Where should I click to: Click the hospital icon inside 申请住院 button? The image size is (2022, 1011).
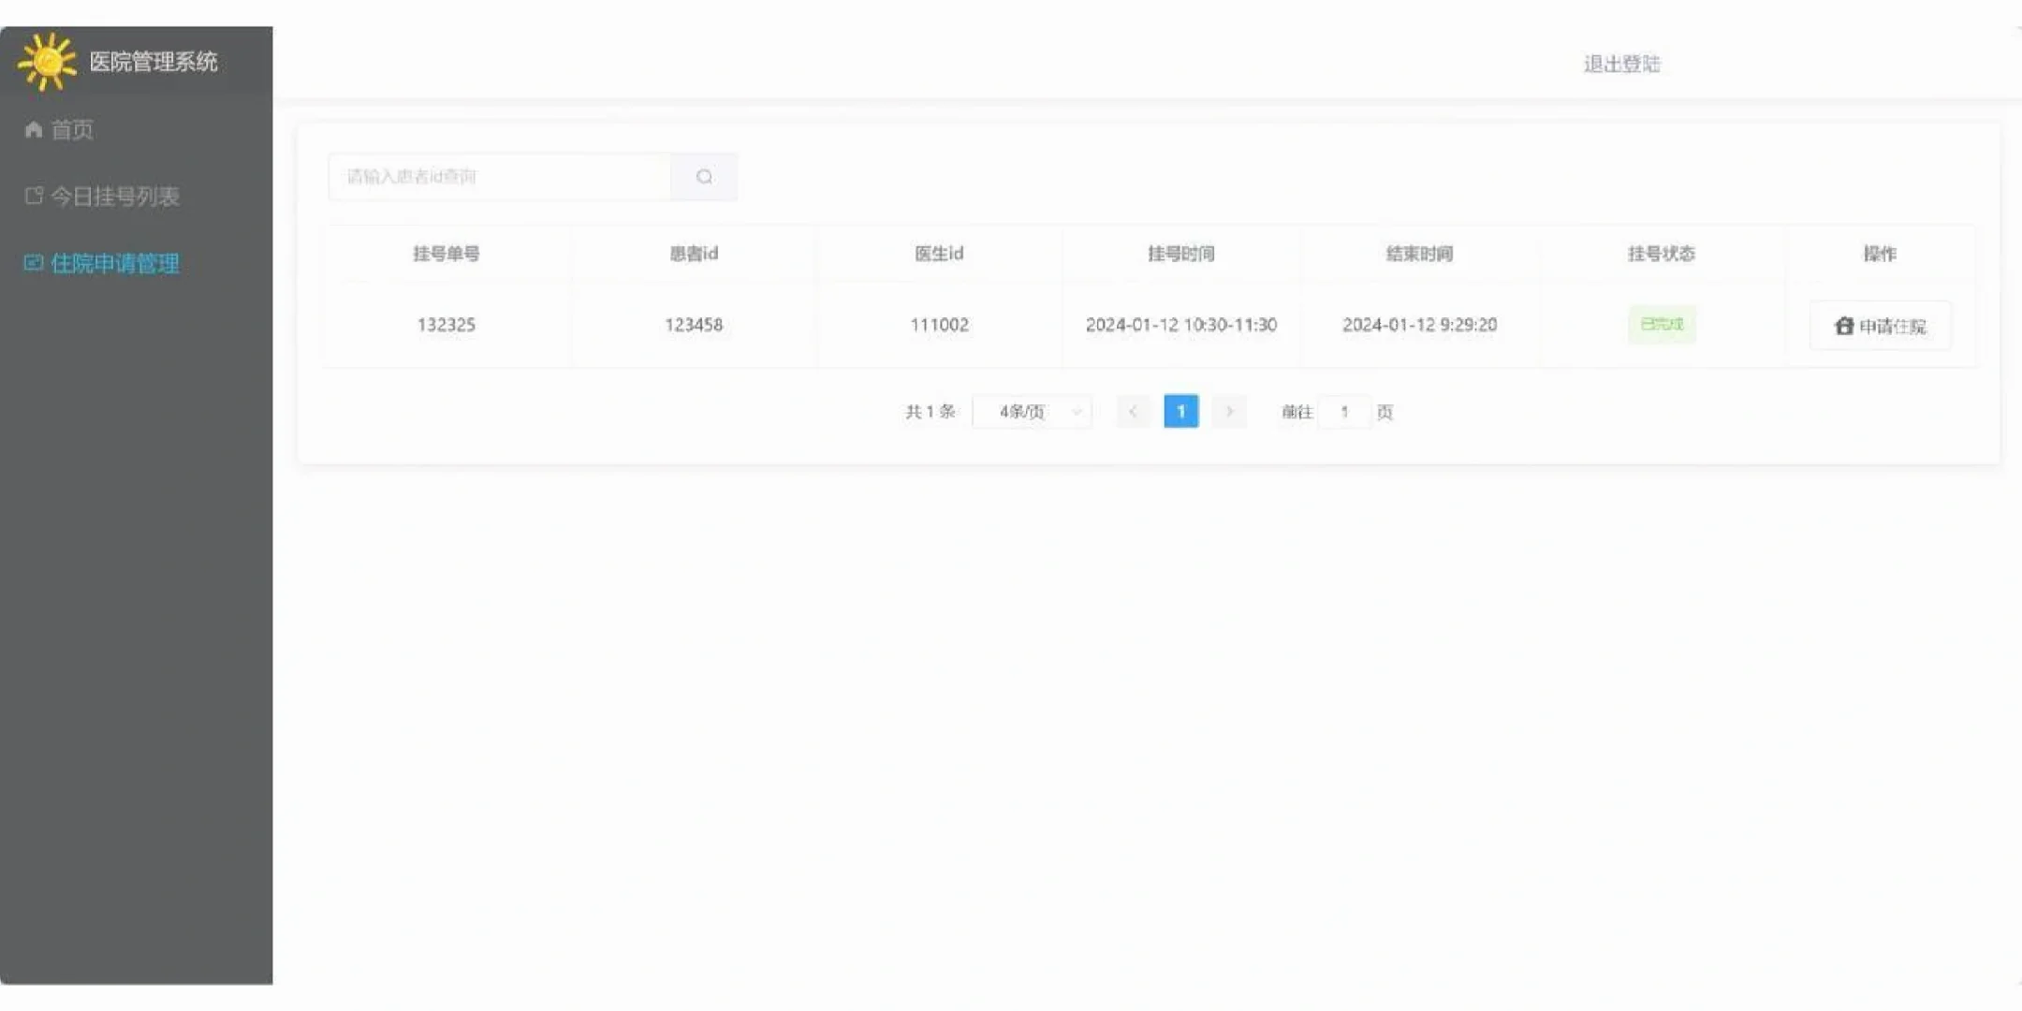pyautogui.click(x=1843, y=326)
